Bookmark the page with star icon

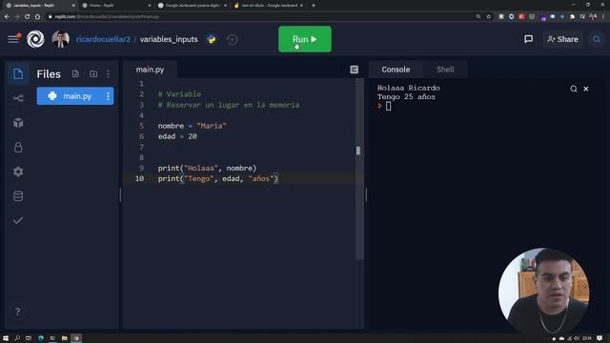489,17
